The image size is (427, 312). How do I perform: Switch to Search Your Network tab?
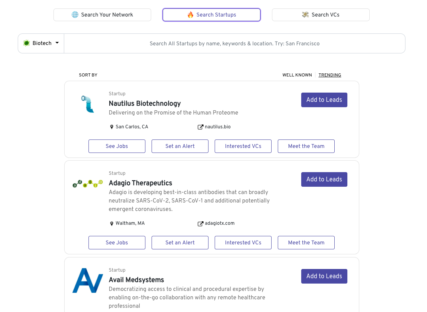tap(102, 15)
